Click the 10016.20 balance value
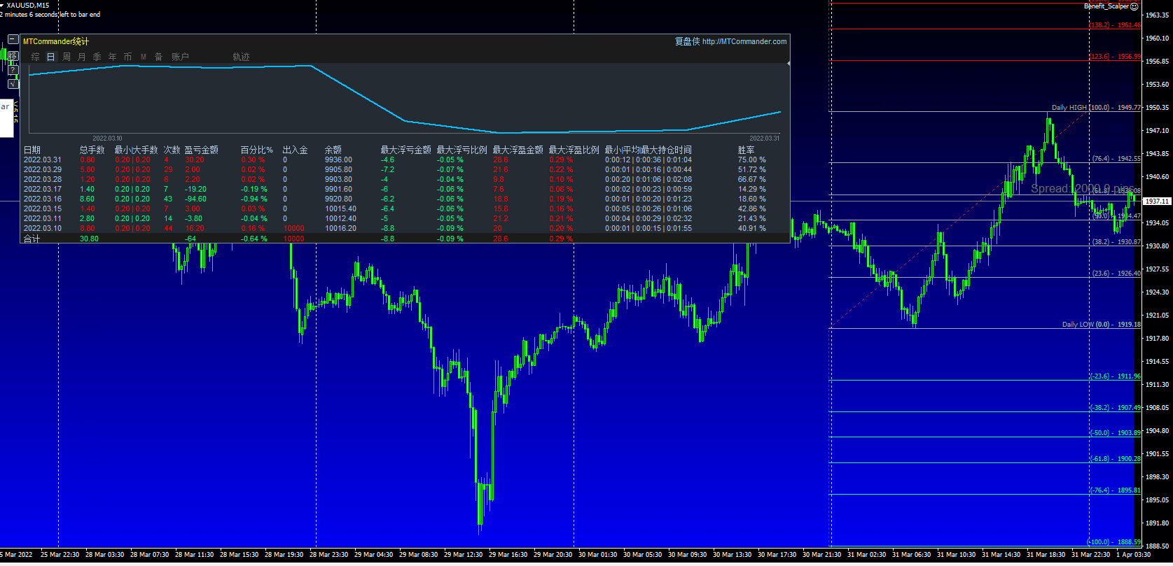This screenshot has height=566, width=1173. coord(341,228)
